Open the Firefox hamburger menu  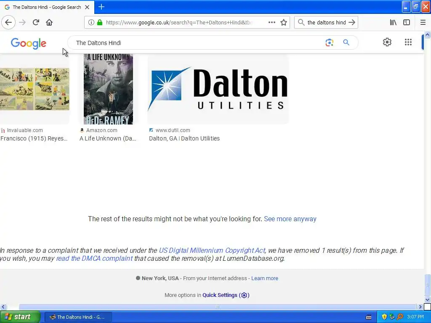click(x=423, y=23)
